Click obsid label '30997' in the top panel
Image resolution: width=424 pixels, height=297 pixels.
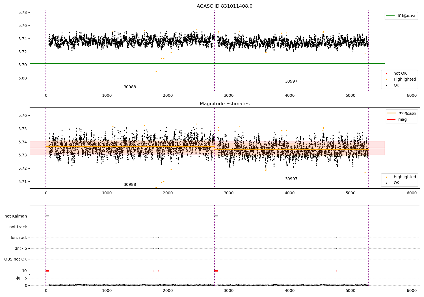(291, 81)
